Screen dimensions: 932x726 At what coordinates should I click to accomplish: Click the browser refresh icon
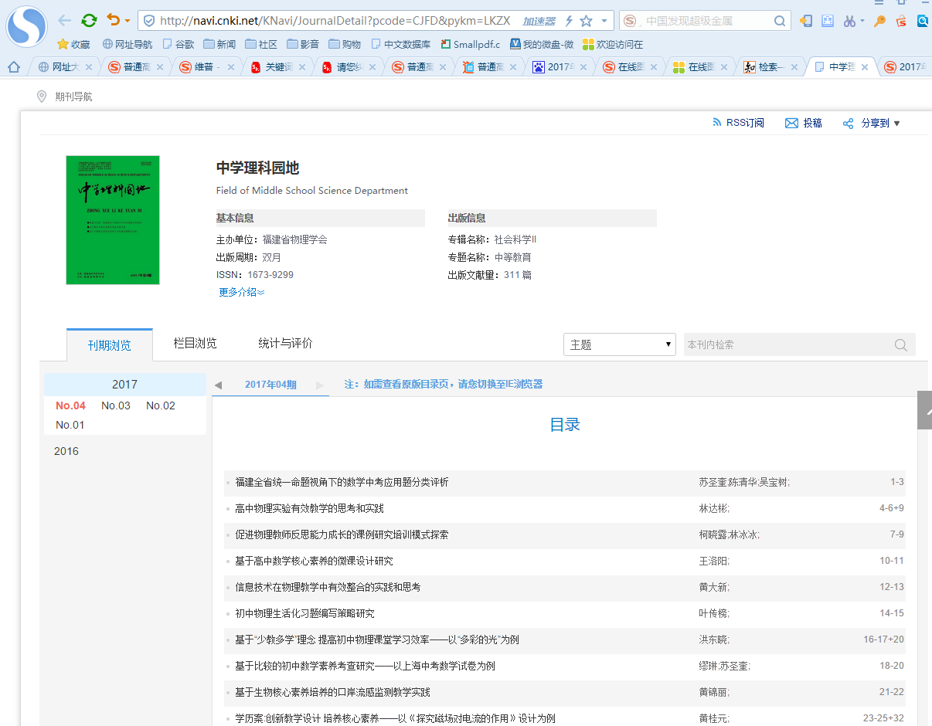90,21
